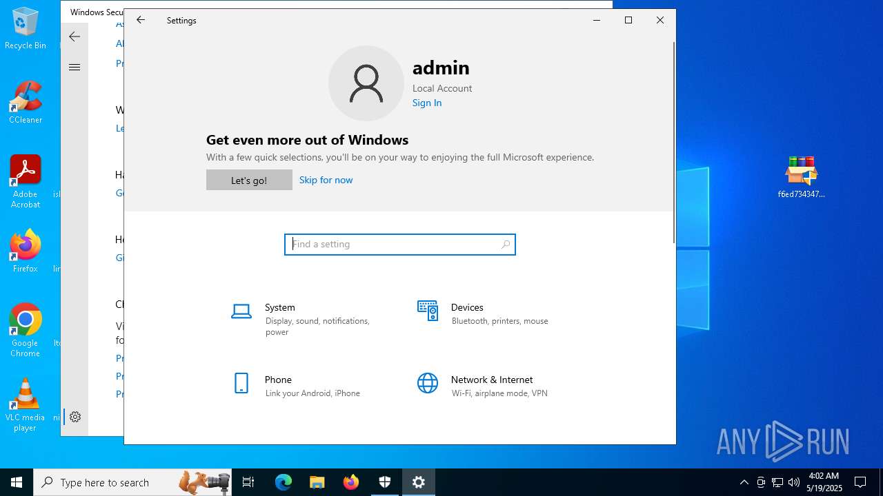Switch to Windows Security taskbar button
The image size is (883, 496).
(x=385, y=482)
